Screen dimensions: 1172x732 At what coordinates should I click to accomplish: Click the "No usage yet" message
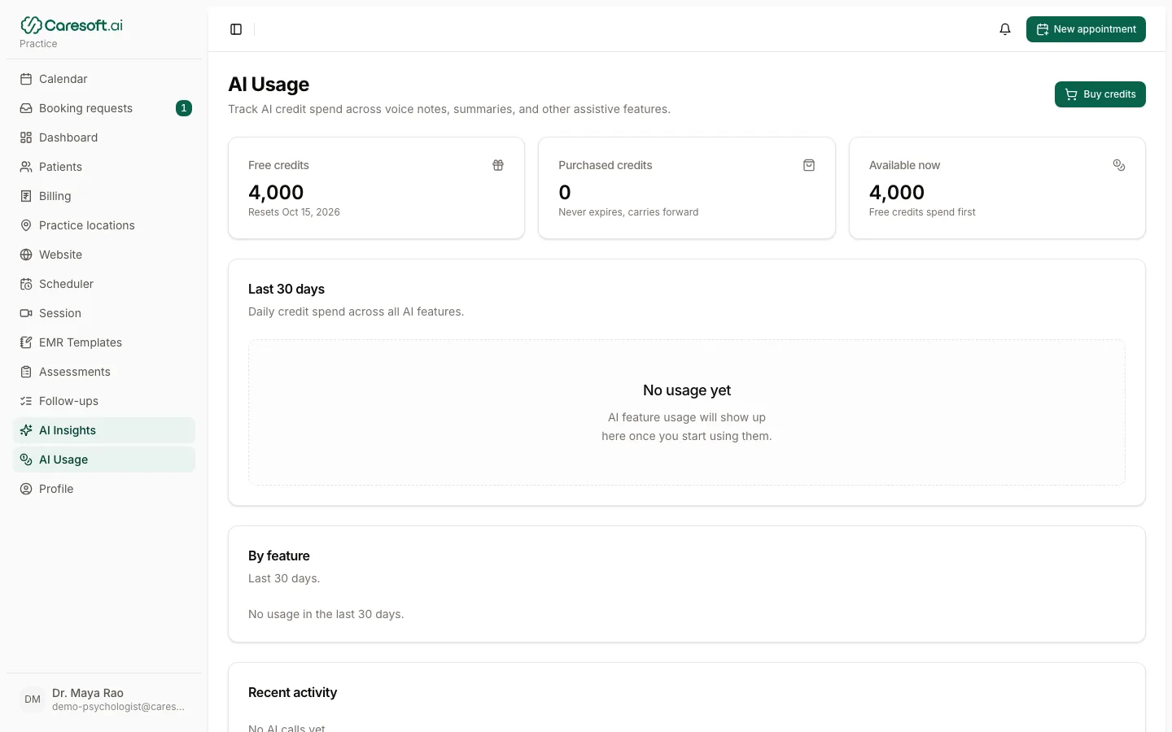point(687,390)
